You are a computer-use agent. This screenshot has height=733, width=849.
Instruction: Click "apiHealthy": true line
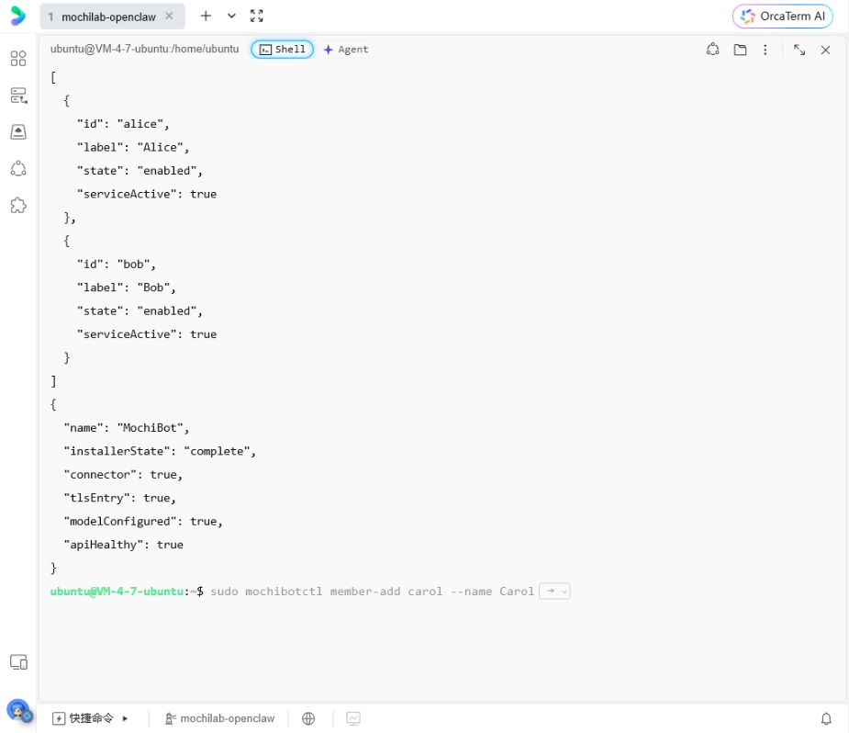pyautogui.click(x=124, y=545)
